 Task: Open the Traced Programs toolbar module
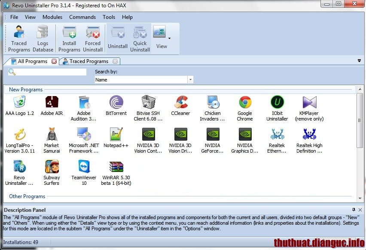click(19, 39)
